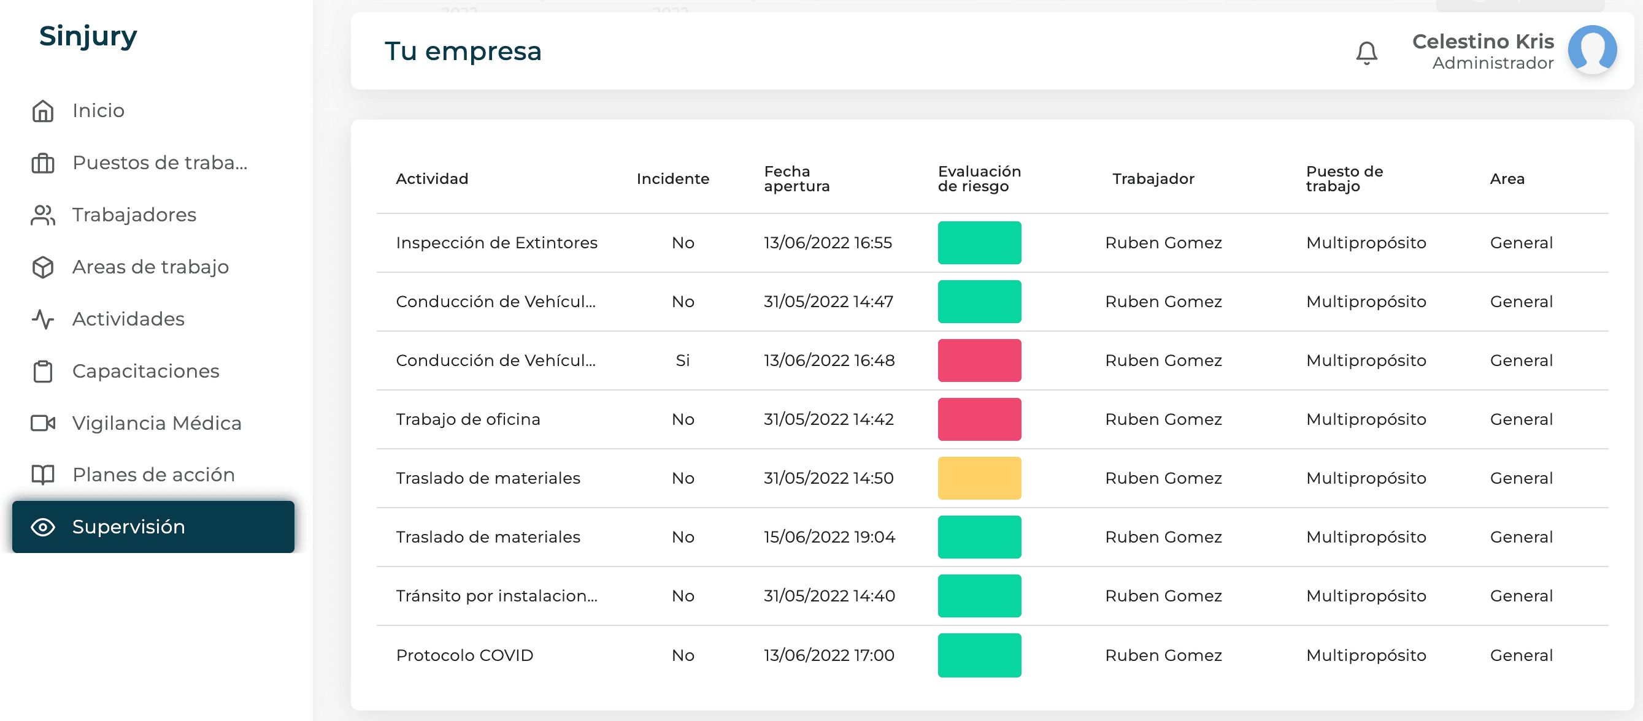The image size is (1643, 721).
Task: Click the user avatar picture
Action: [x=1592, y=50]
